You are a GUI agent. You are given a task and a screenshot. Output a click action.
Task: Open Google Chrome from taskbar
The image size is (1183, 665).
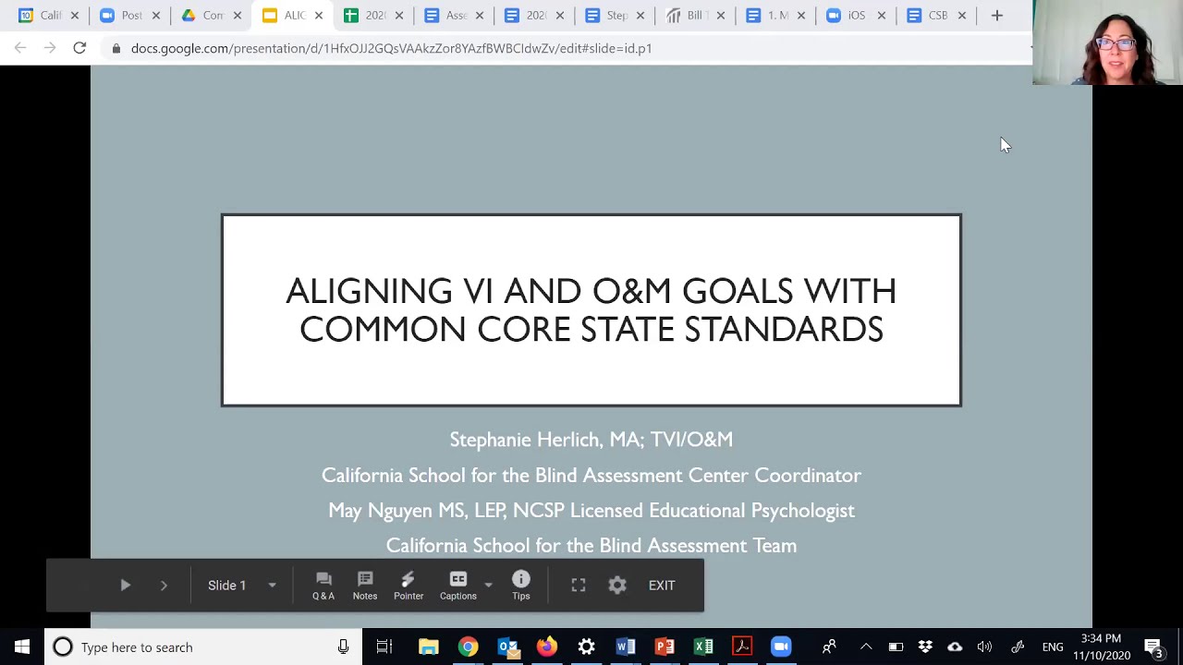[469, 647]
